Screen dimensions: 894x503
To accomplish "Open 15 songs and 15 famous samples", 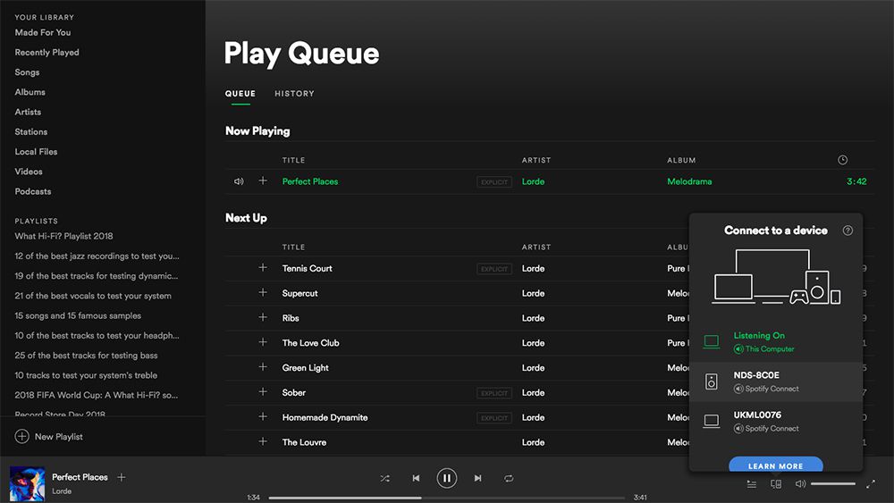I will coord(78,315).
